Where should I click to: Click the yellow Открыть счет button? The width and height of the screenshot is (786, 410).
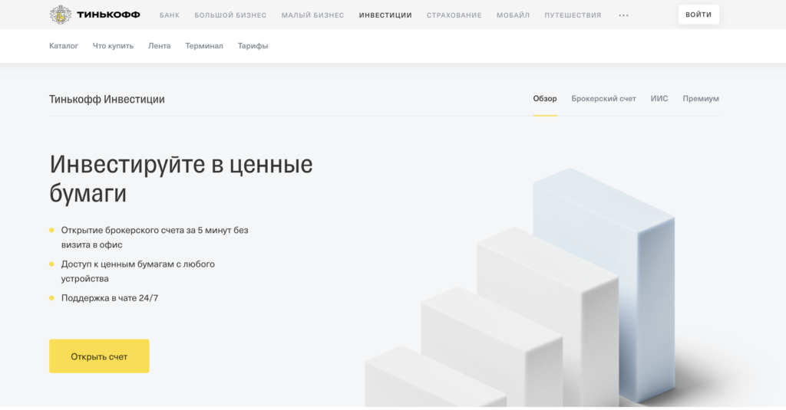[99, 356]
